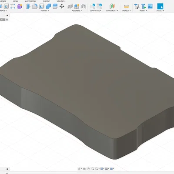This screenshot has width=174, height=174.
Task: Open the ASSEMBLE dropdown menu
Action: 77,11
